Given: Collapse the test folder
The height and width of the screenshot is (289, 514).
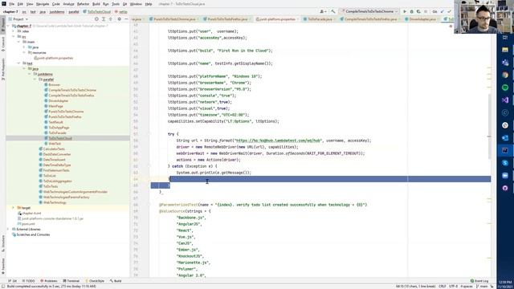Looking at the screenshot, I should coord(18,63).
